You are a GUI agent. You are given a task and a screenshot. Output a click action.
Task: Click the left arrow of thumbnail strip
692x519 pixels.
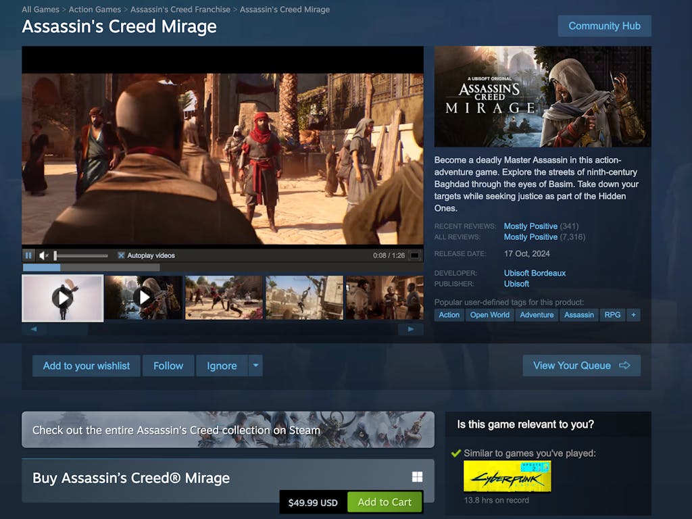coord(34,329)
